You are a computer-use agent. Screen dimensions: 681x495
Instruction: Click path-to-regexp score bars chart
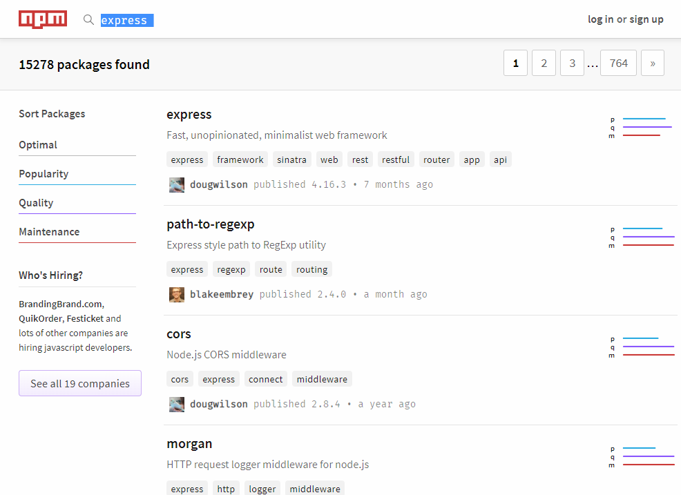[642, 237]
